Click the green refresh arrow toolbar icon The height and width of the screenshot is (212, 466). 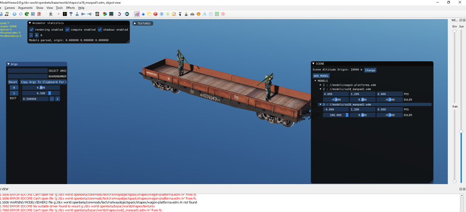point(27,14)
